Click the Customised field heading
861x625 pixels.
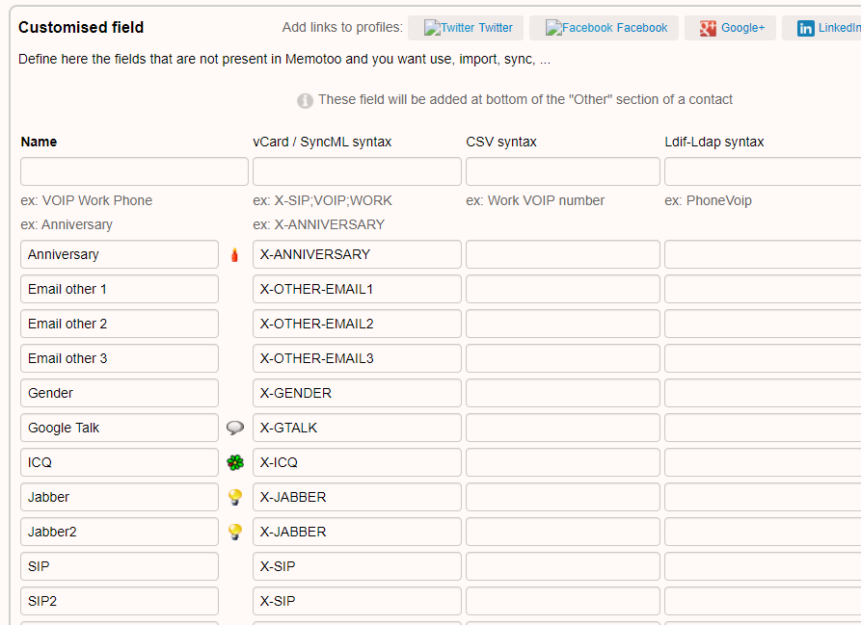pyautogui.click(x=81, y=27)
